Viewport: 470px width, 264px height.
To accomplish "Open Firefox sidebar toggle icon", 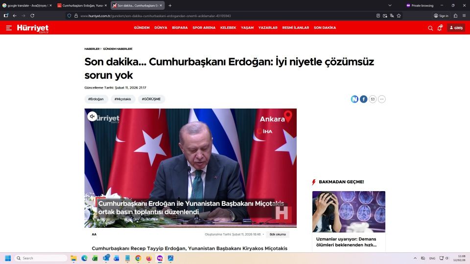I will coord(6,16).
